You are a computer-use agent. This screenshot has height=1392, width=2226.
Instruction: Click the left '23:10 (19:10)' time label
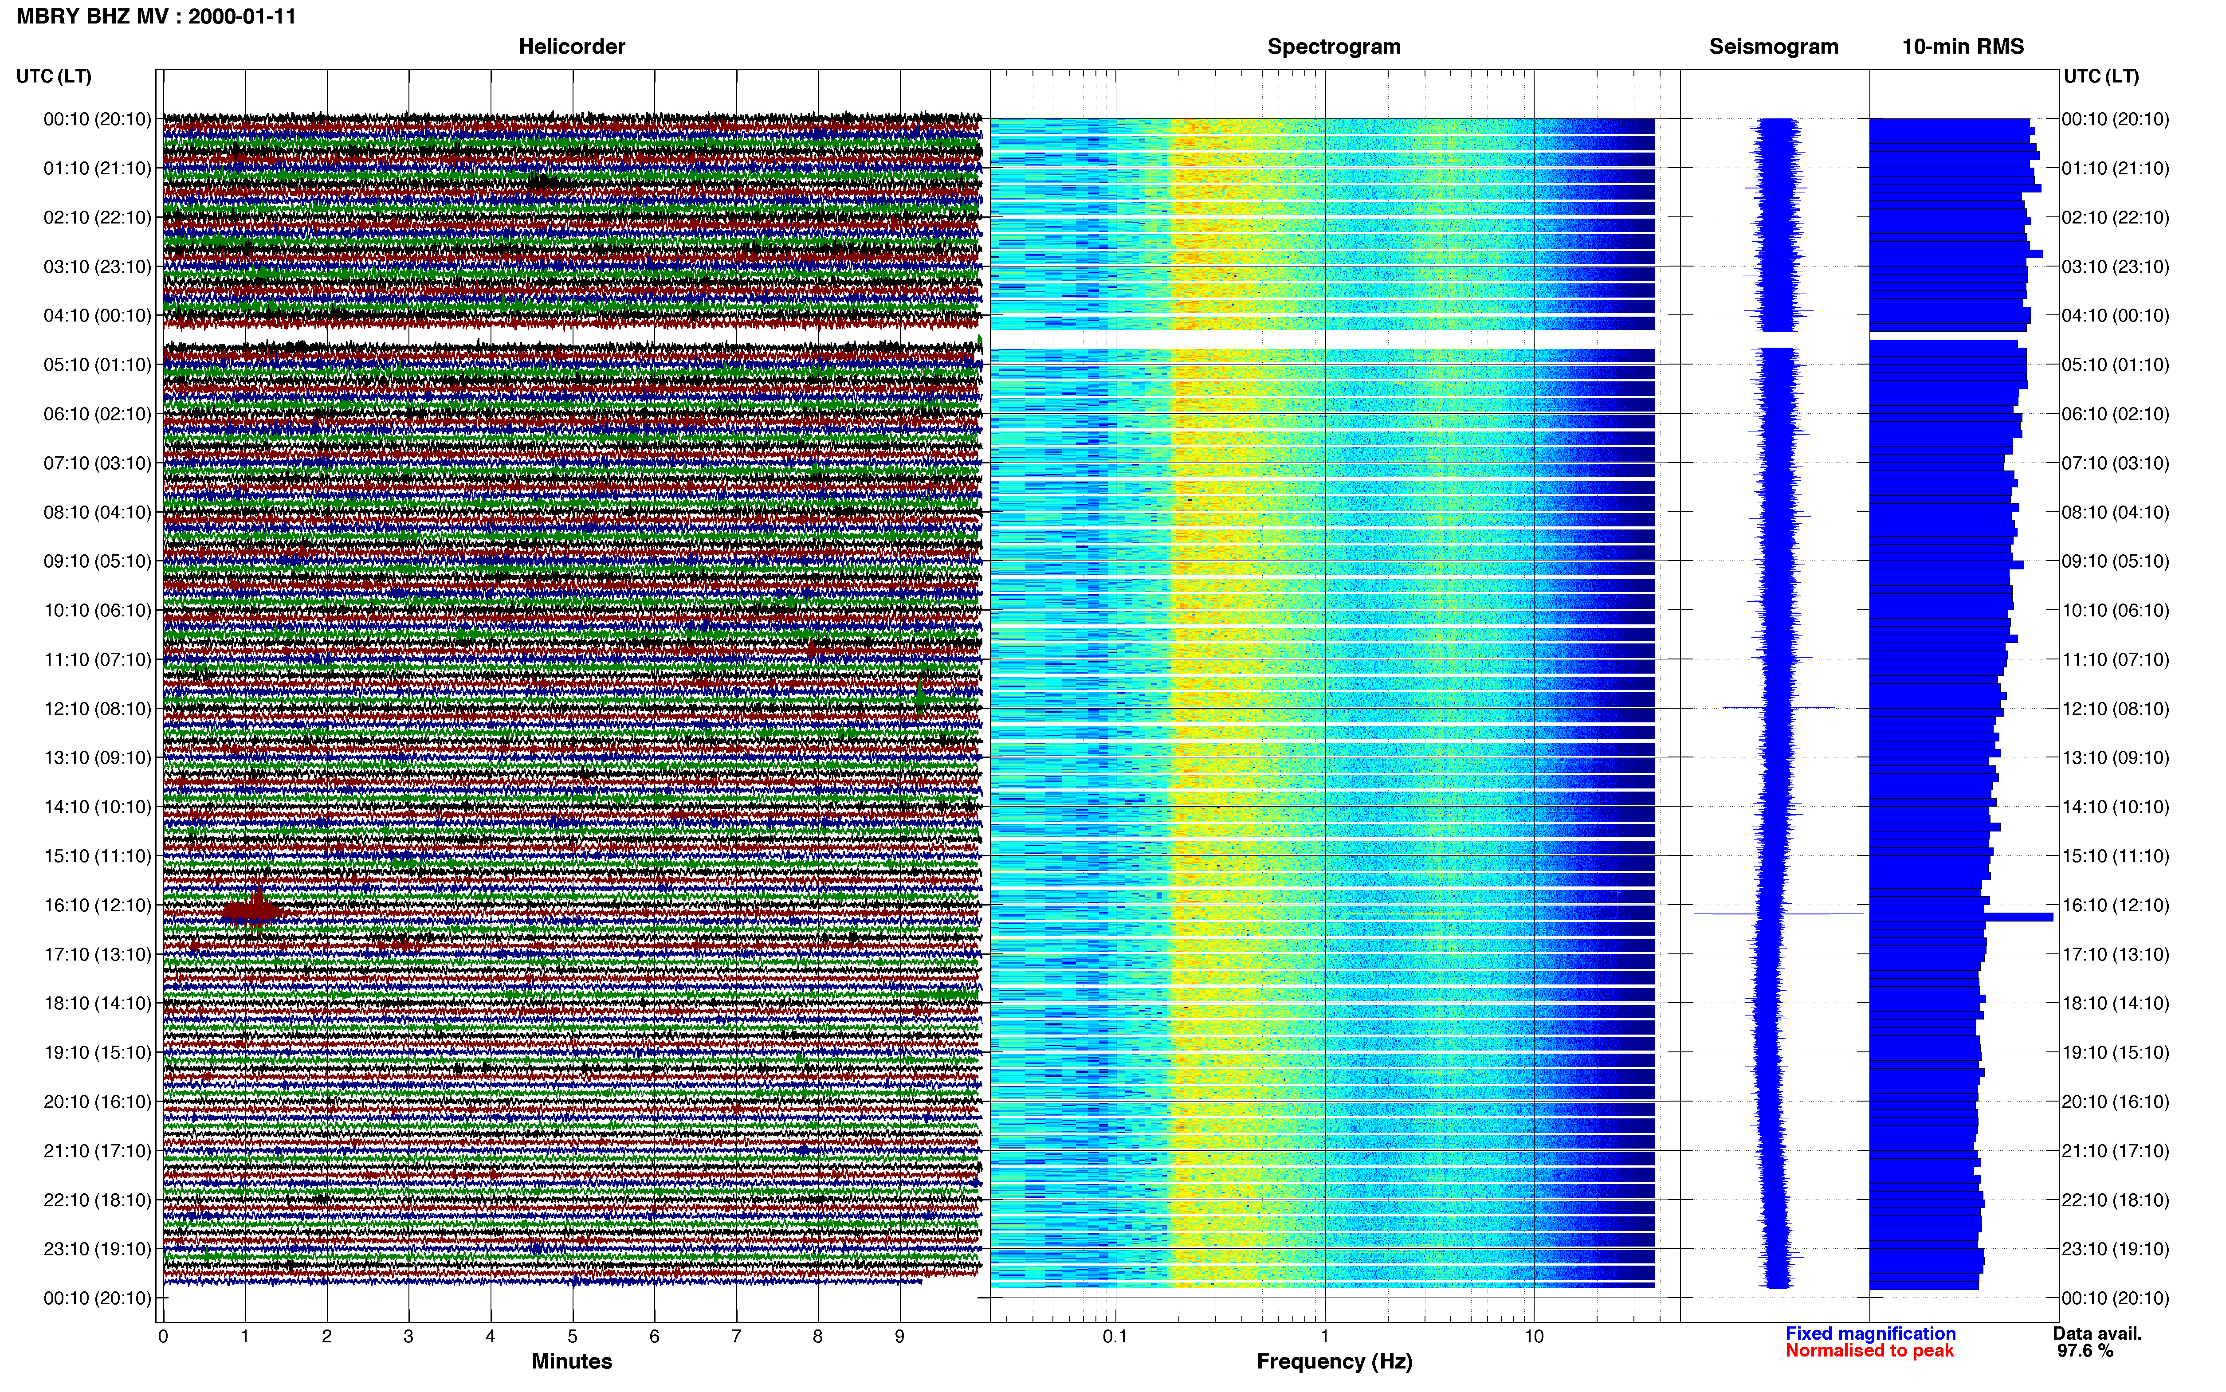(98, 1249)
